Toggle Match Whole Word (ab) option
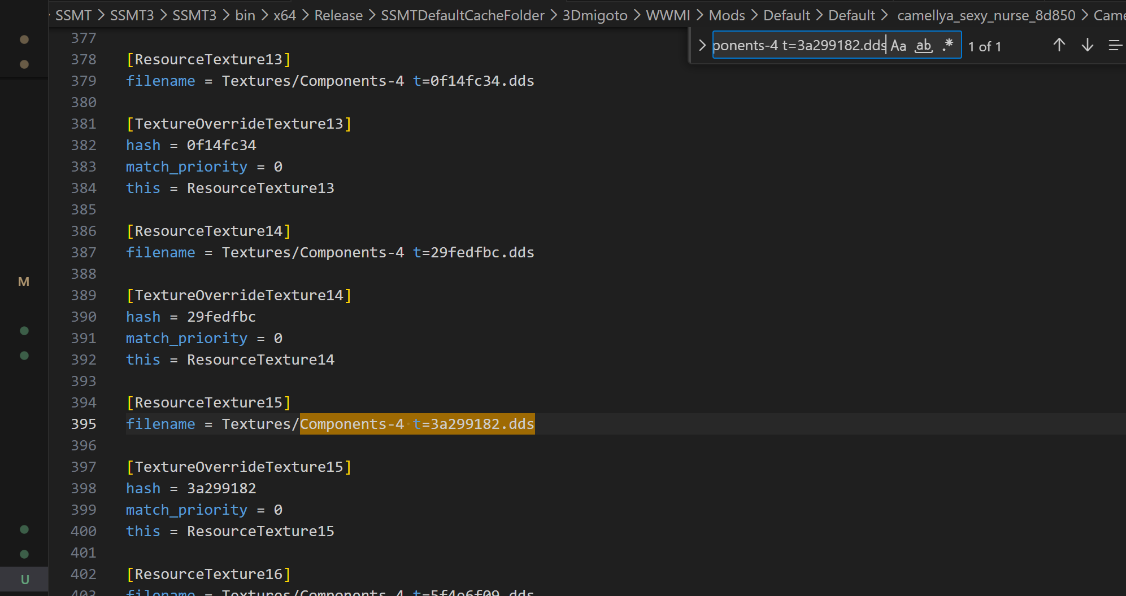 tap(924, 46)
